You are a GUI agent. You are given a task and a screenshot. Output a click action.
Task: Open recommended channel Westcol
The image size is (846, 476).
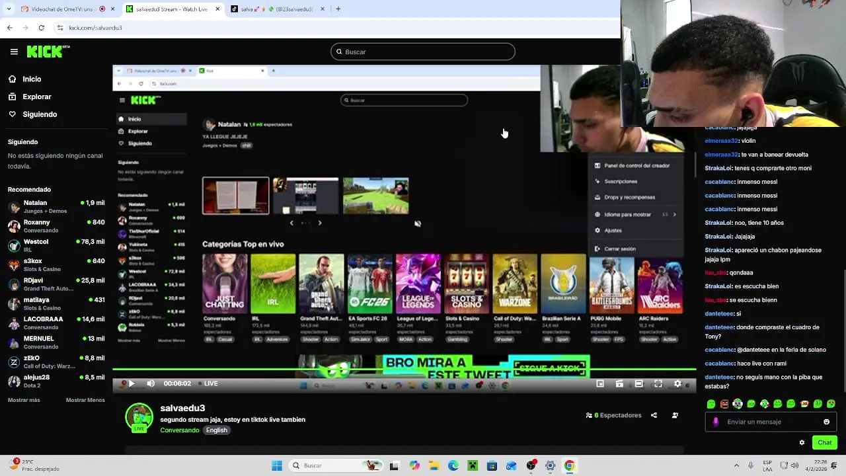tap(56, 245)
